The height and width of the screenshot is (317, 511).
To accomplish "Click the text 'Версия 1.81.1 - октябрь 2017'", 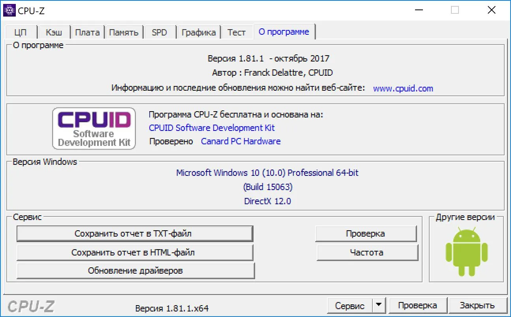I will [269, 59].
